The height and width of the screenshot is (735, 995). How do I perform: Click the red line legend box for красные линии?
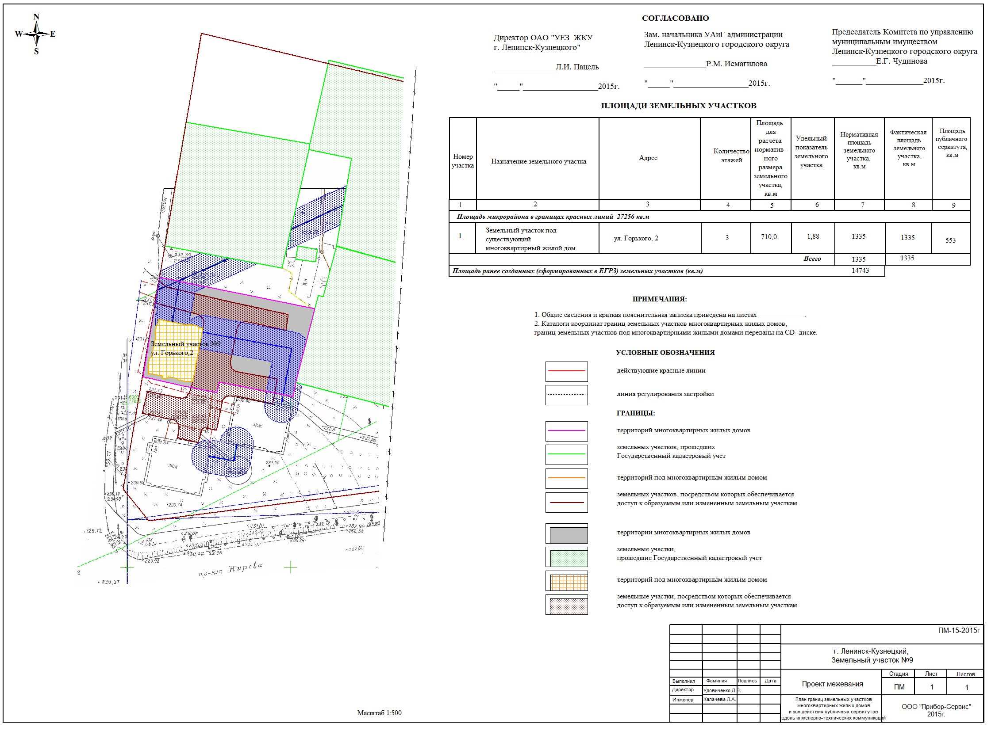pyautogui.click(x=566, y=371)
